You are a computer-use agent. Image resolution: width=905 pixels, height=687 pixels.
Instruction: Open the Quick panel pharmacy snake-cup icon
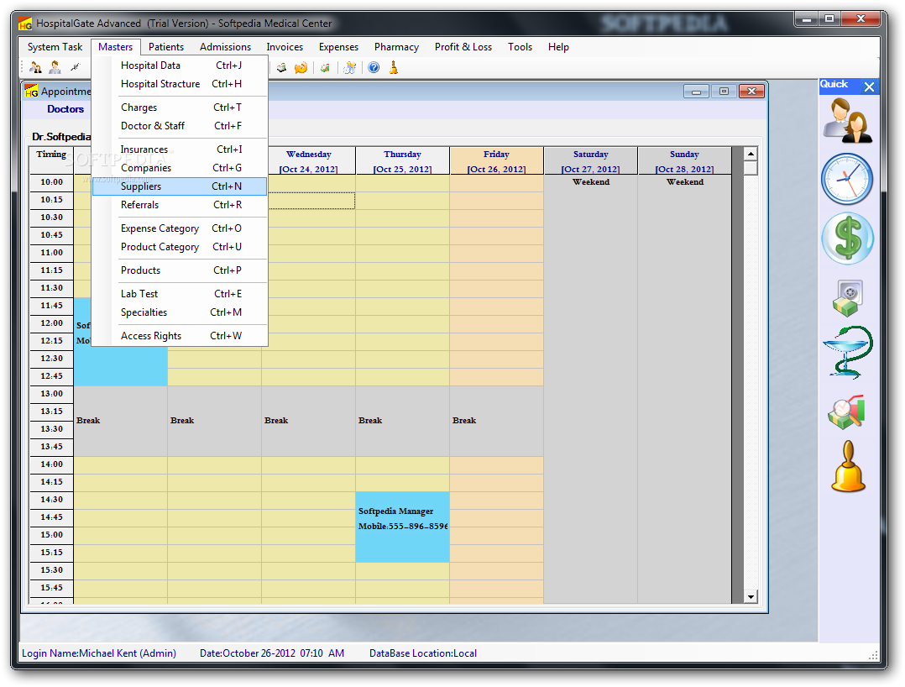point(847,352)
